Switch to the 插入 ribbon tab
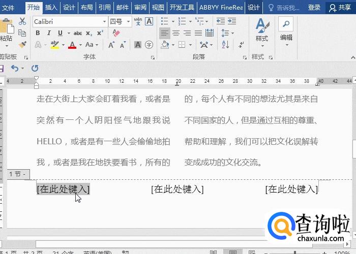This screenshot has width=356, height=254. [x=51, y=7]
